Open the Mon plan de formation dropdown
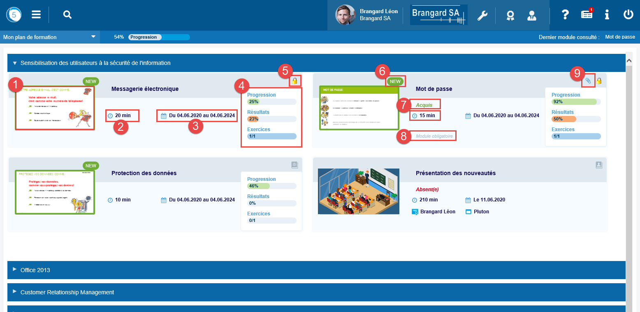The width and height of the screenshot is (640, 312). point(49,37)
